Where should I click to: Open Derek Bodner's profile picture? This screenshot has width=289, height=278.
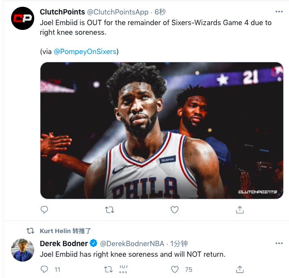23,250
